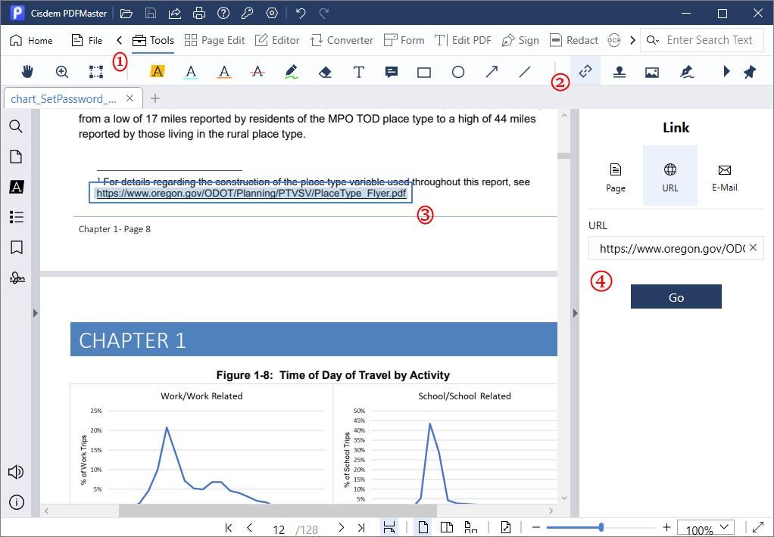This screenshot has height=537, width=774.
Task: Click the oregon.gov PlaceType_Flyer.pdf link
Action: click(x=251, y=194)
